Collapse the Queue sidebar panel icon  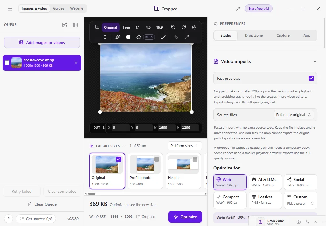pos(75,25)
